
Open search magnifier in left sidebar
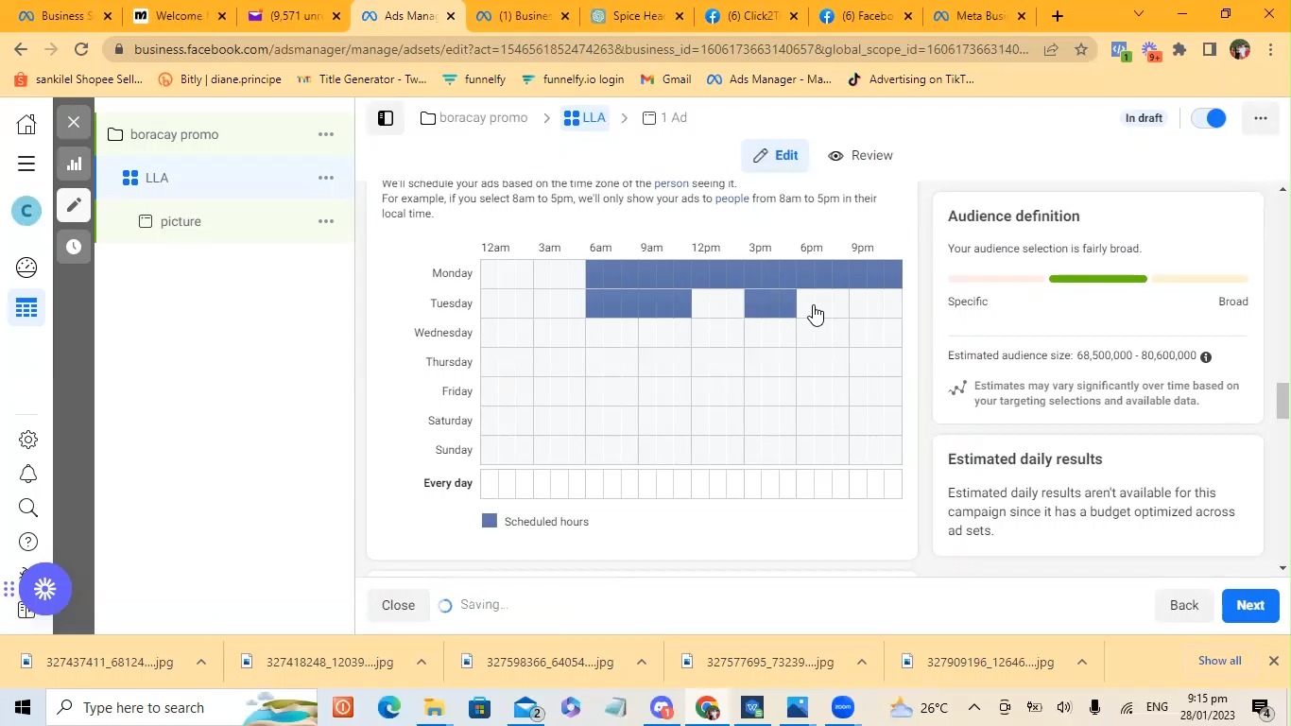(x=28, y=508)
